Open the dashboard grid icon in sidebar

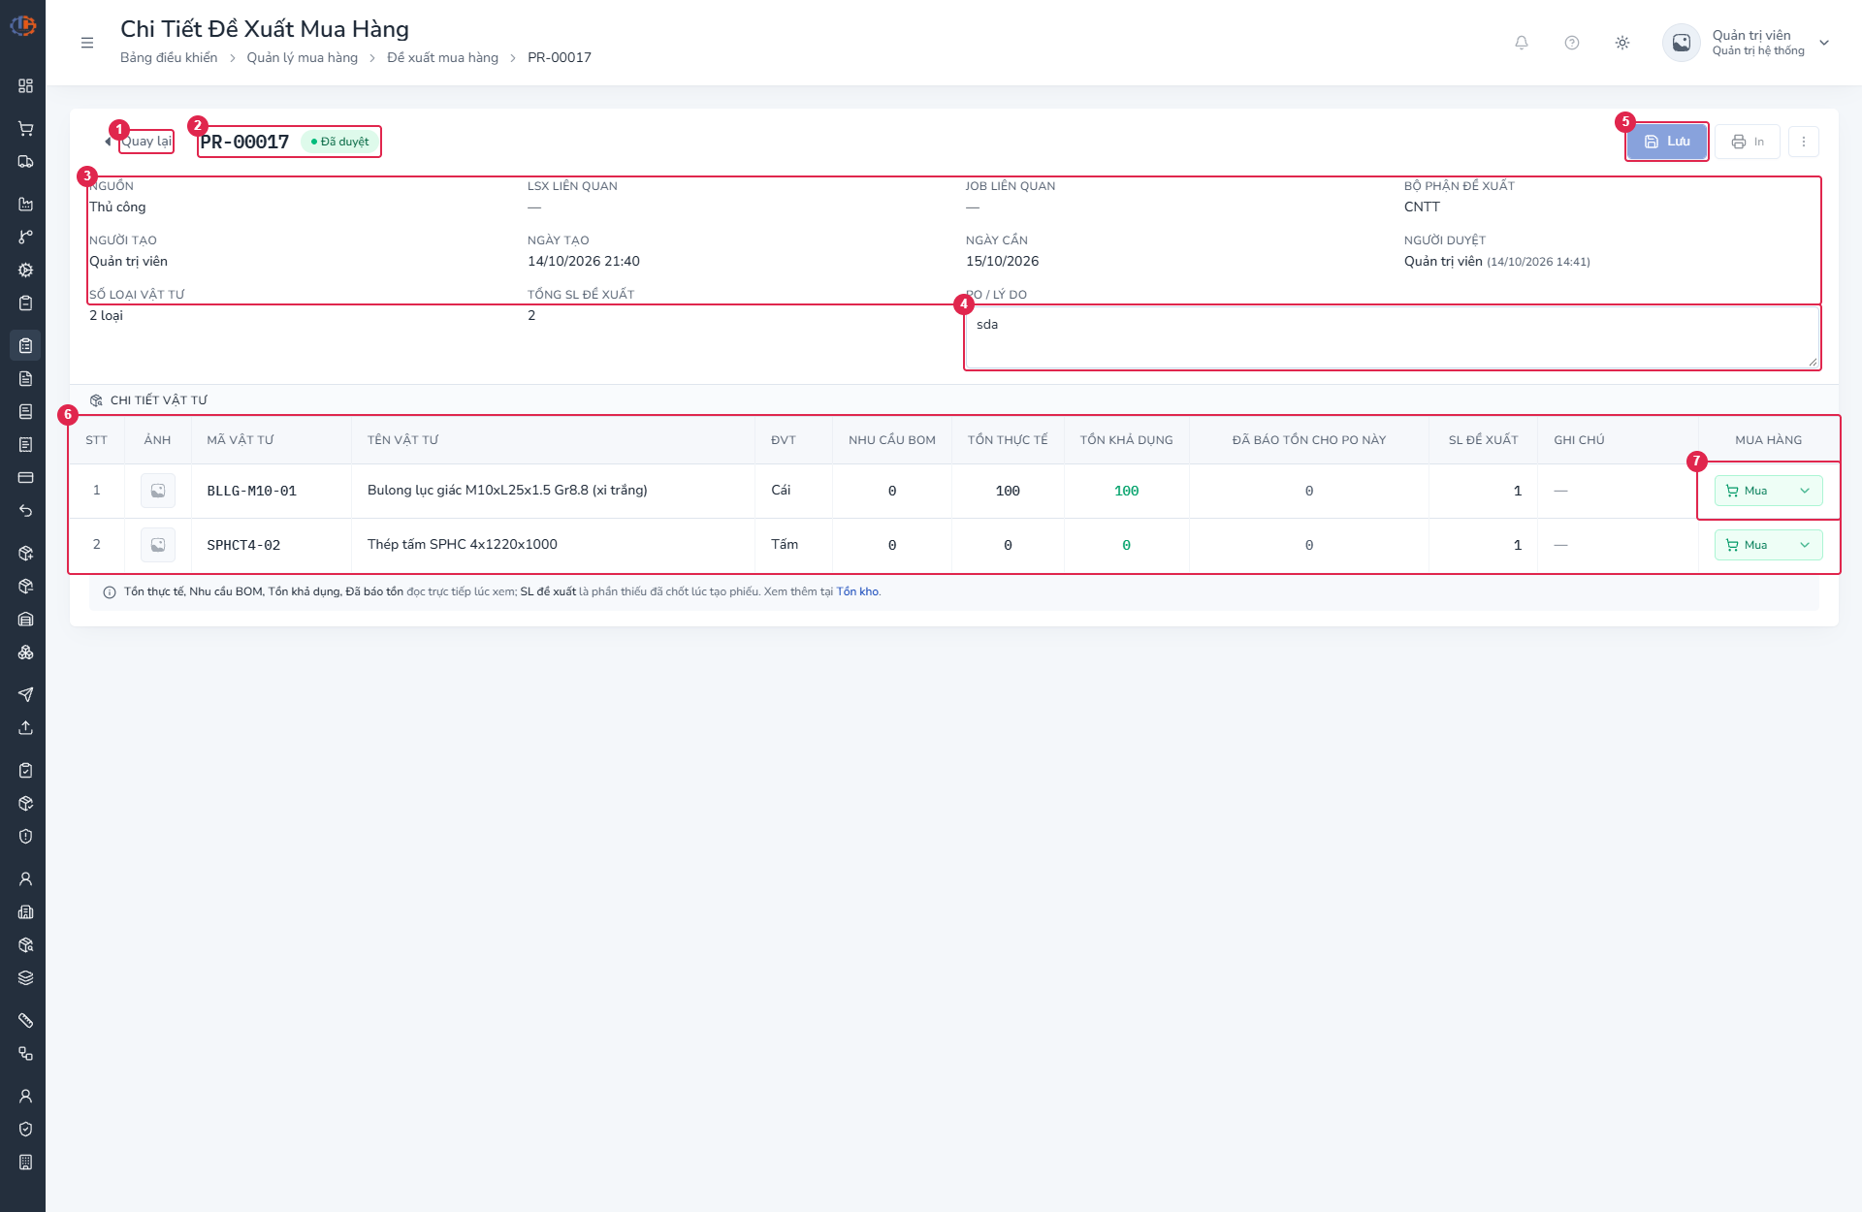(26, 86)
